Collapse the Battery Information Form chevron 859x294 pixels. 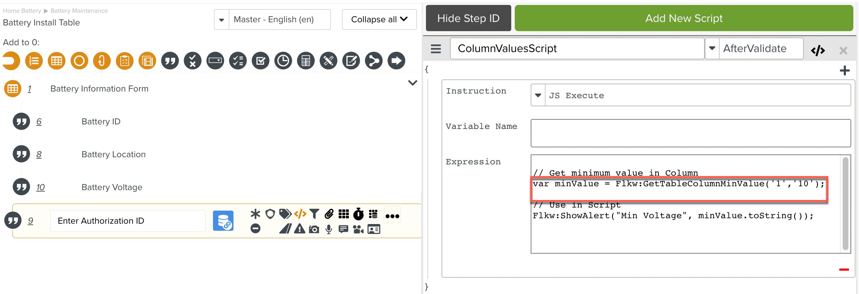tap(413, 83)
